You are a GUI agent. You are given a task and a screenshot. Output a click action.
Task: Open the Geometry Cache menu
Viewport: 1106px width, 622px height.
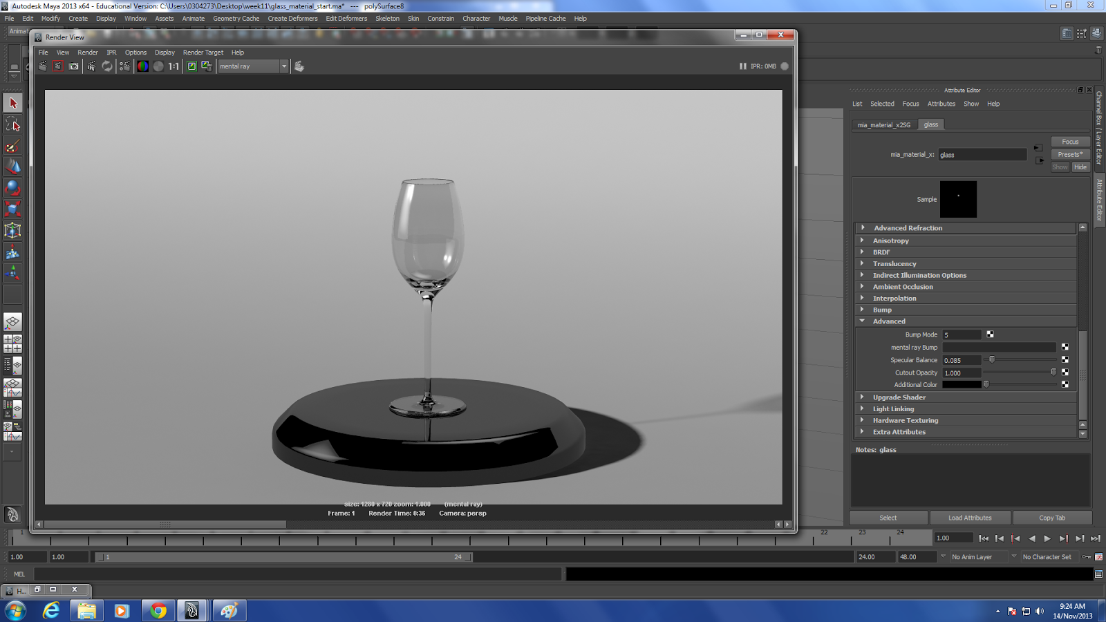tap(236, 19)
